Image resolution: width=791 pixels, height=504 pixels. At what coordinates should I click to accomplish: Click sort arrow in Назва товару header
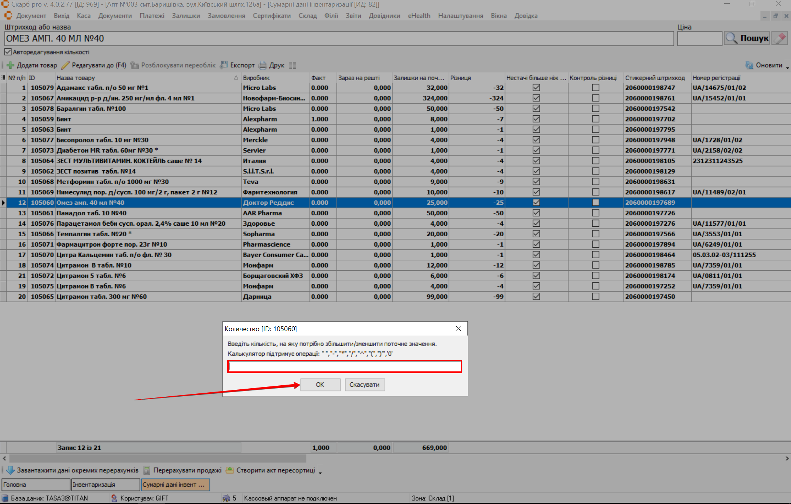pyautogui.click(x=236, y=78)
